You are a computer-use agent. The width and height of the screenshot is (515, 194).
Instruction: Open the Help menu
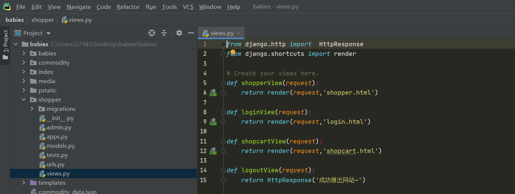pos(234,7)
